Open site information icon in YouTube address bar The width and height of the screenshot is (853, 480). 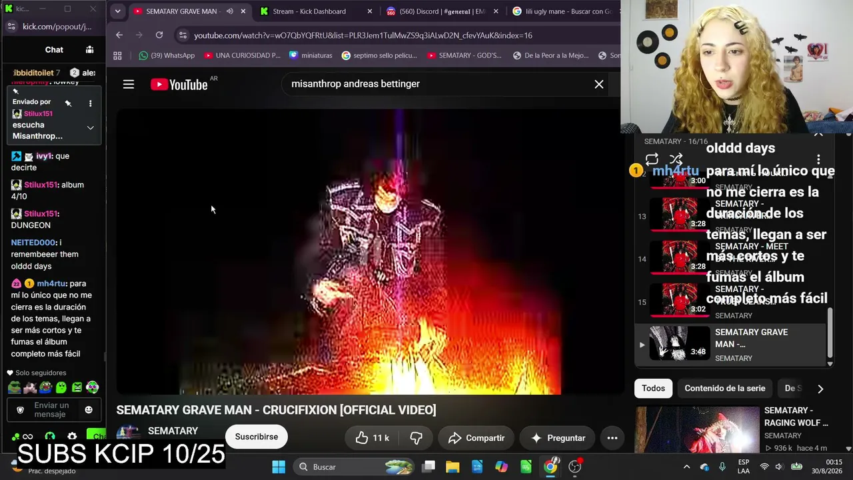click(x=183, y=35)
